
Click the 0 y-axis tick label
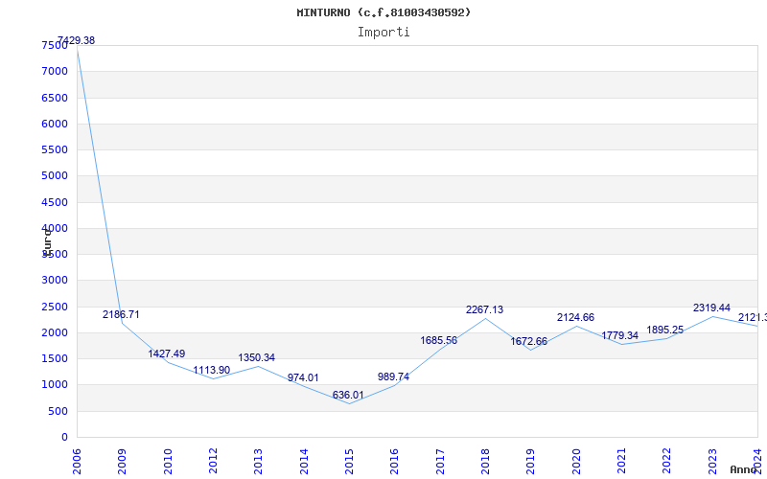coord(64,438)
